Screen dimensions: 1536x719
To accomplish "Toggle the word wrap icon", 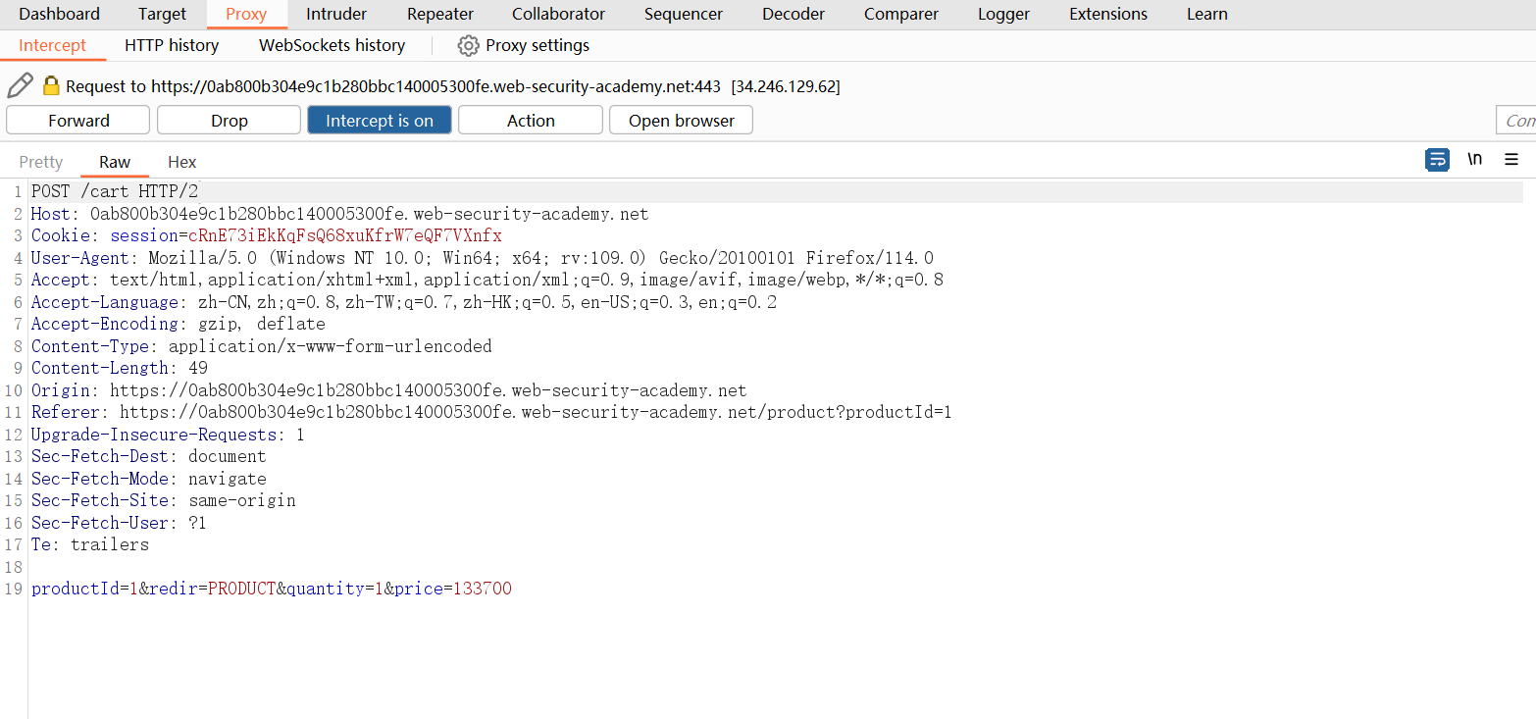I will click(1437, 160).
